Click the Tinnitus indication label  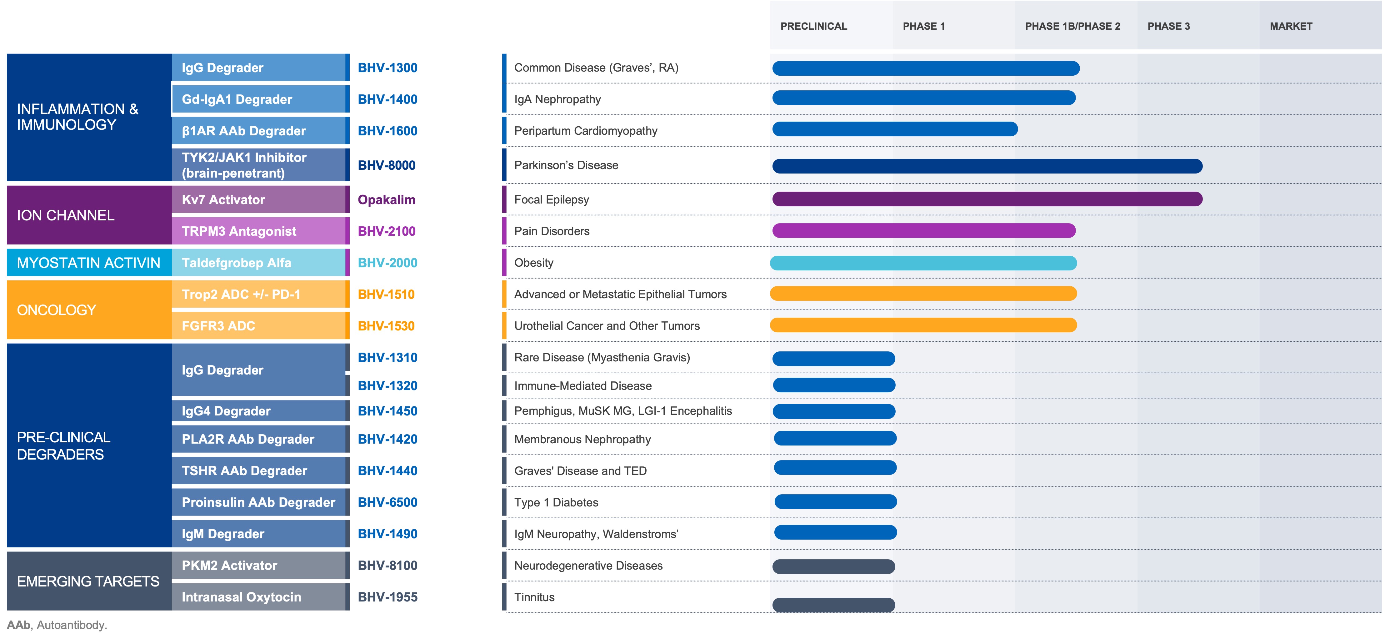pyautogui.click(x=534, y=597)
